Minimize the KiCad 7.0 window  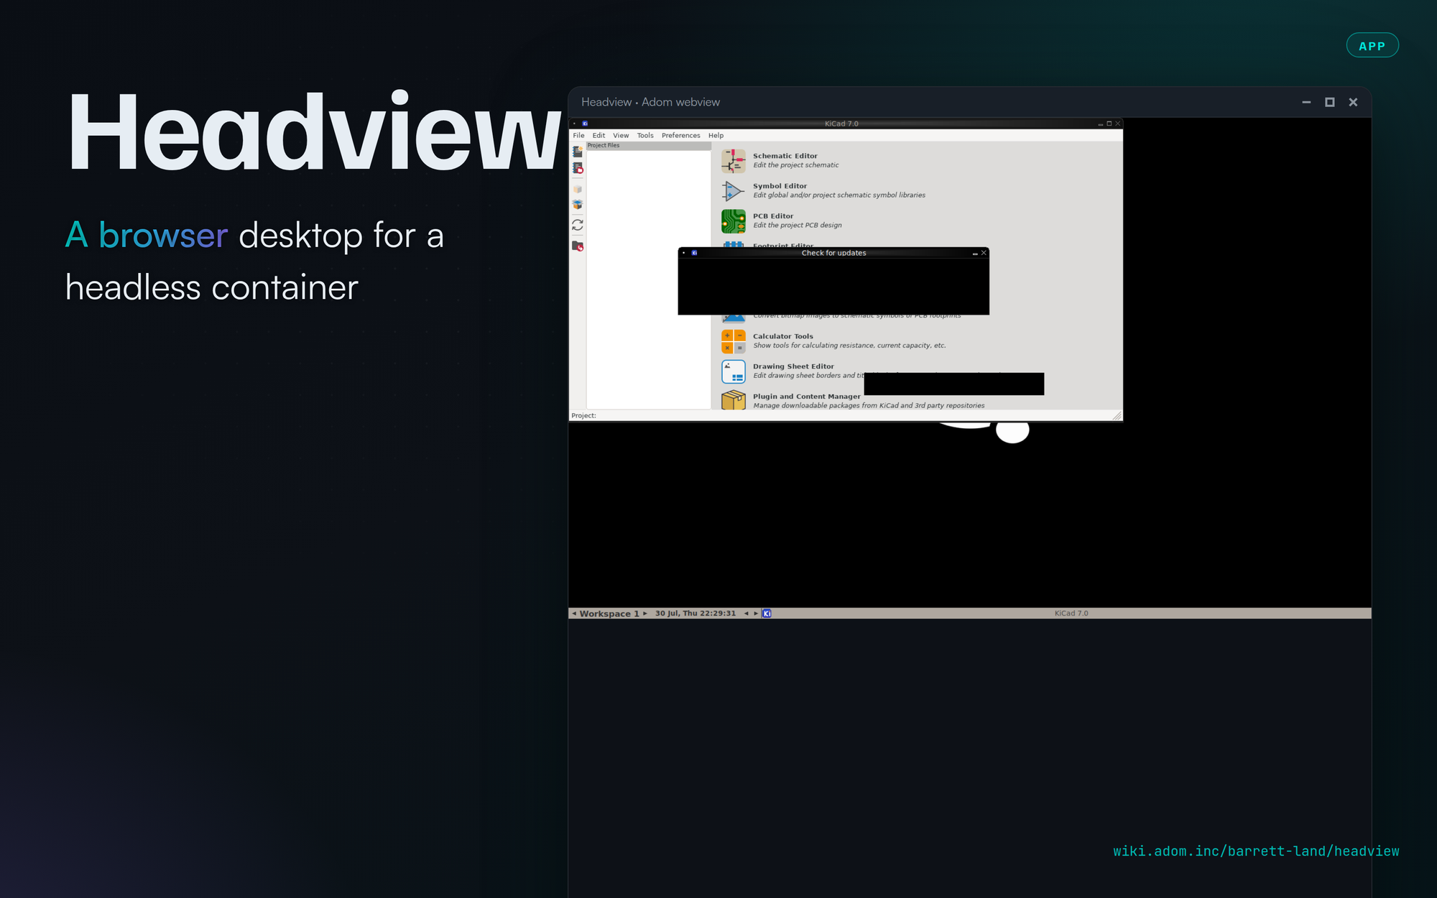1101,124
